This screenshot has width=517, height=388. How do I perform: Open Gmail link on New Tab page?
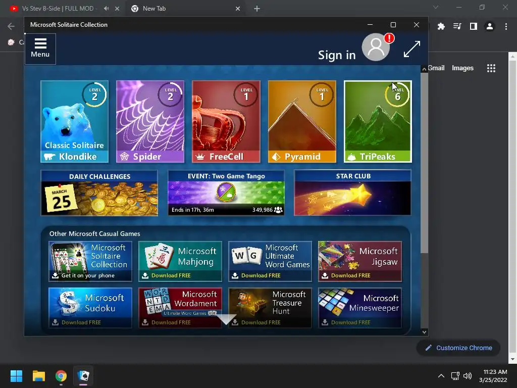coord(436,68)
